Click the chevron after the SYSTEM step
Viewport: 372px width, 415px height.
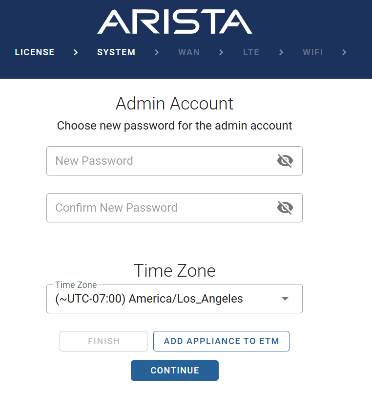(x=157, y=52)
